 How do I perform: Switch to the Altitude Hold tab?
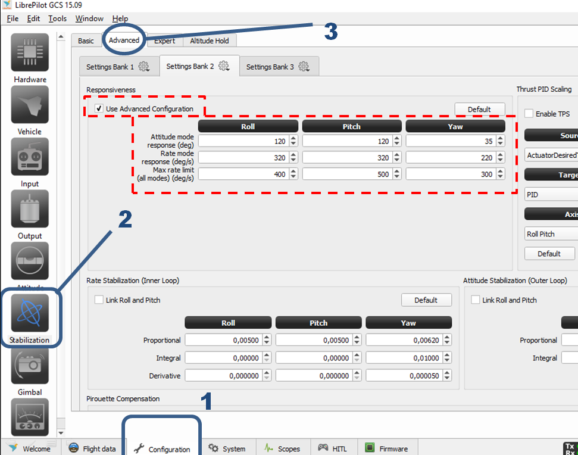click(x=210, y=40)
